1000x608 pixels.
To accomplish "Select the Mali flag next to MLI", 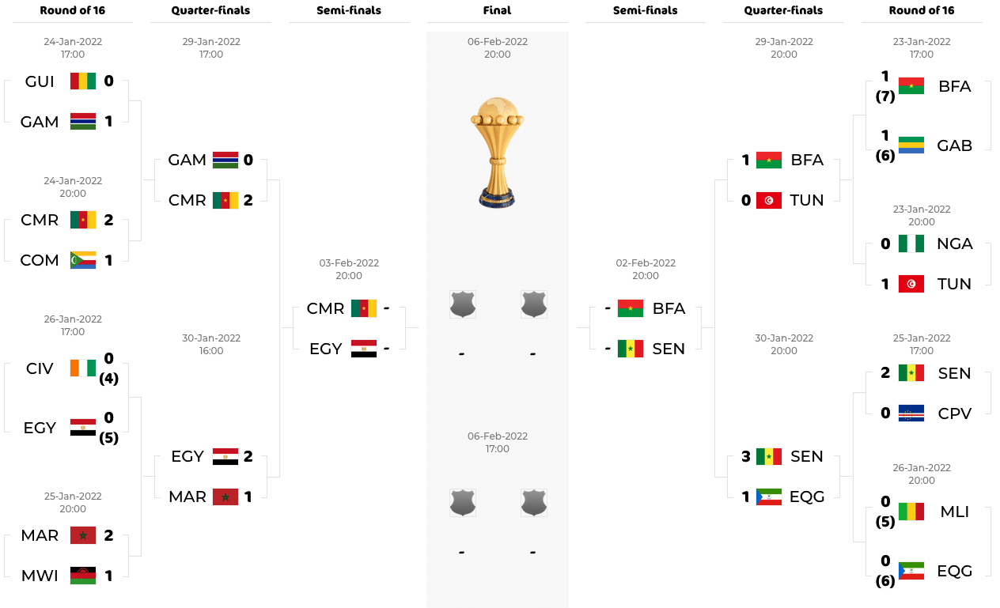I will coord(911,512).
